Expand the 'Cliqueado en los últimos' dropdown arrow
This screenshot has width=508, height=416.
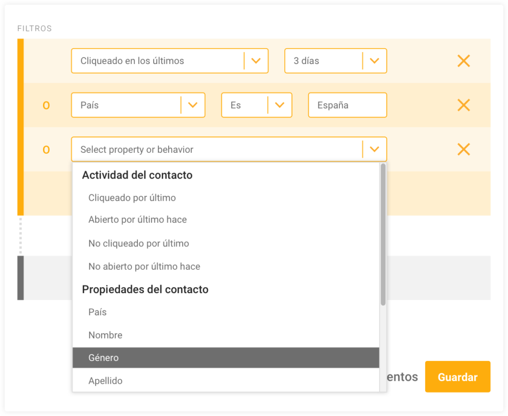[x=256, y=61]
